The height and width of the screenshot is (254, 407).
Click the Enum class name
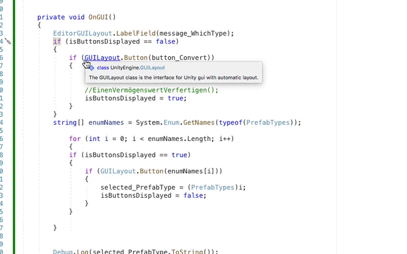(x=171, y=123)
